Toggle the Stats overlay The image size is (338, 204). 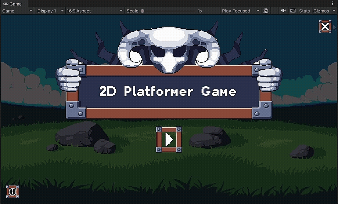tap(304, 11)
